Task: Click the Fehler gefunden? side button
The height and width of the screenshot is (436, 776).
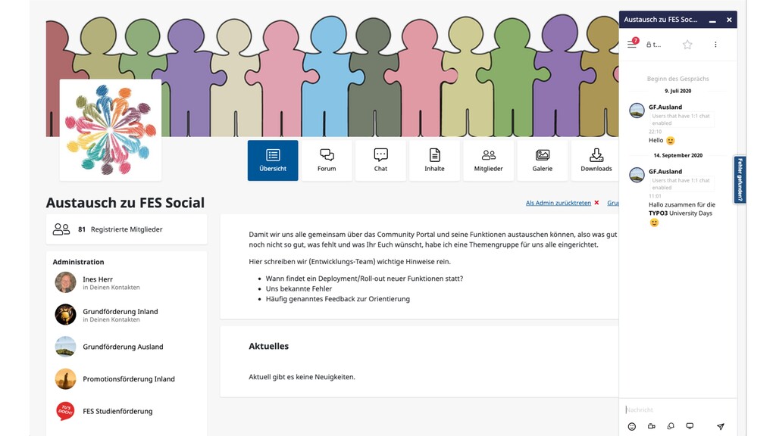Action: pos(740,179)
